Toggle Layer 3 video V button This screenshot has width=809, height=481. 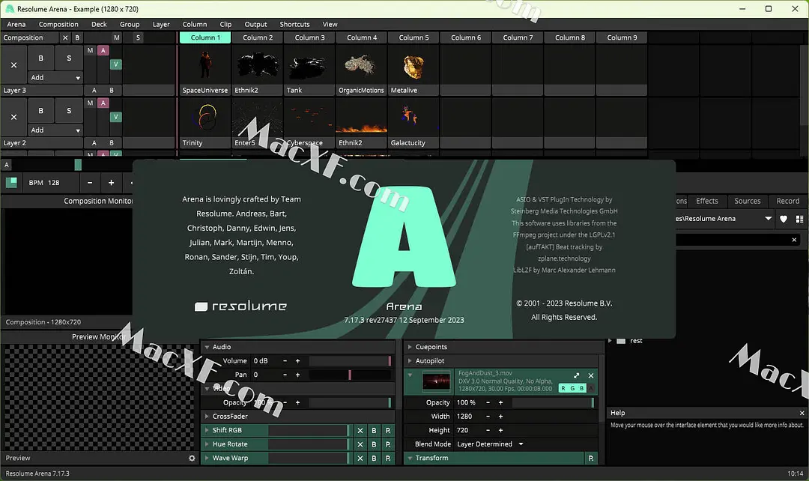point(116,64)
